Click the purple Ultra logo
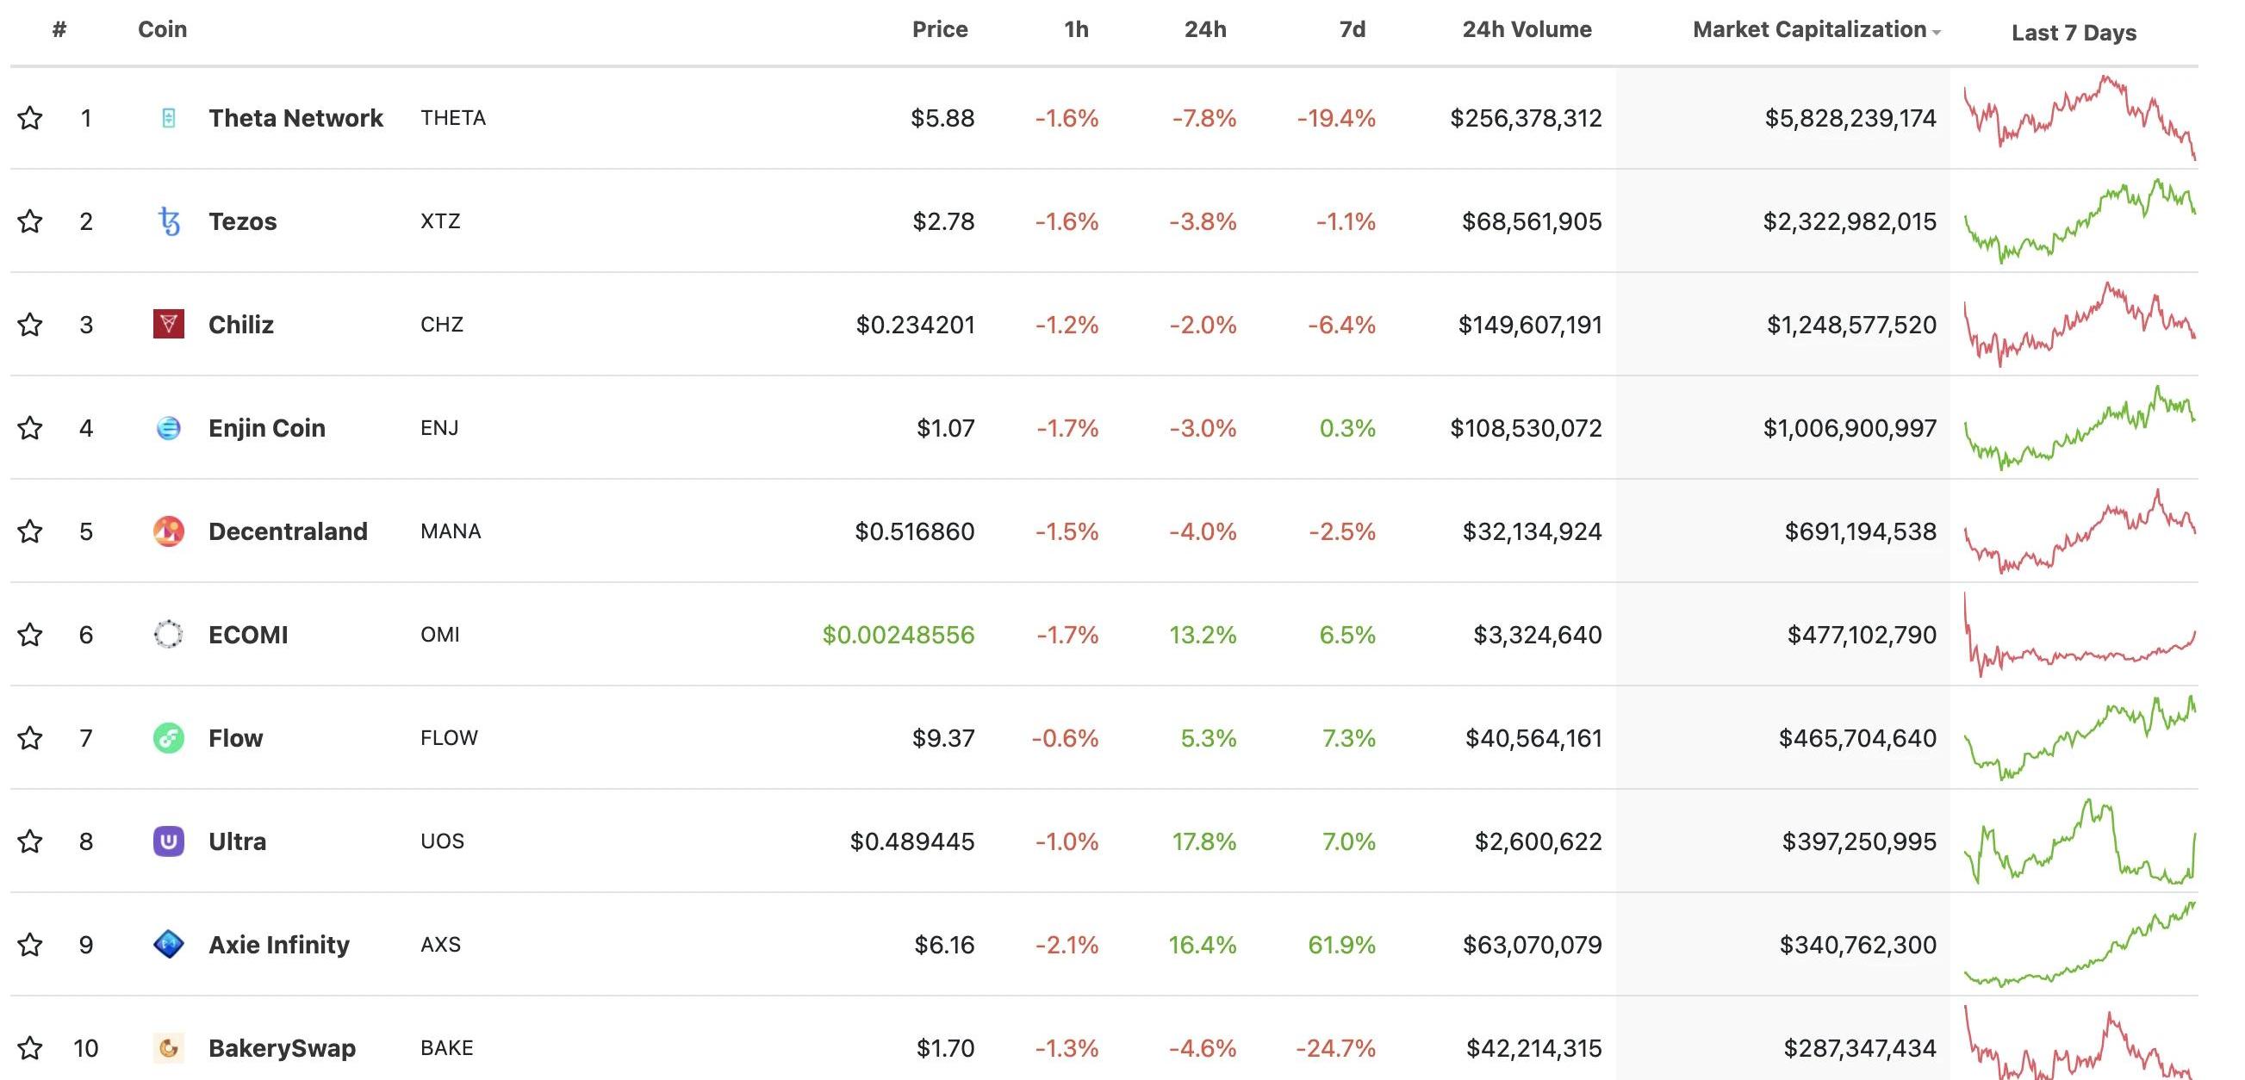Screen dimensions: 2245x1080 pos(168,841)
